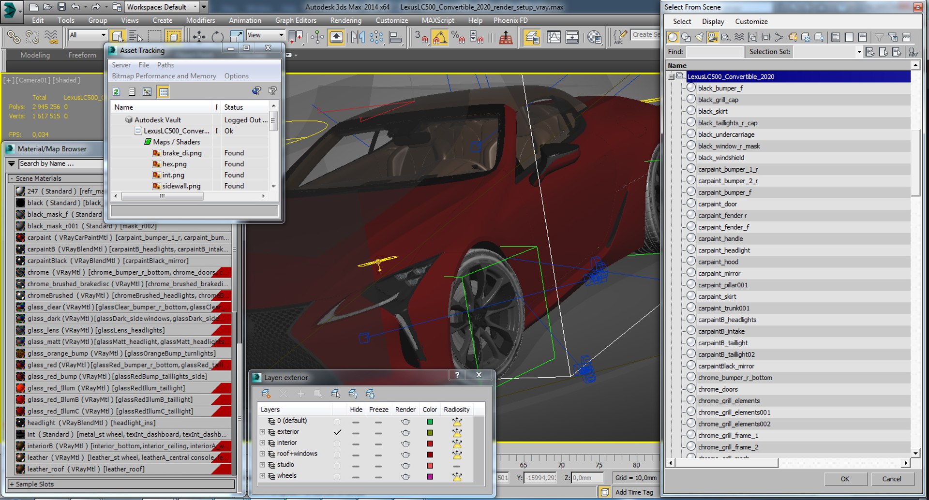Image resolution: width=929 pixels, height=500 pixels.
Task: Click the Add Time Tag button
Action: (634, 492)
